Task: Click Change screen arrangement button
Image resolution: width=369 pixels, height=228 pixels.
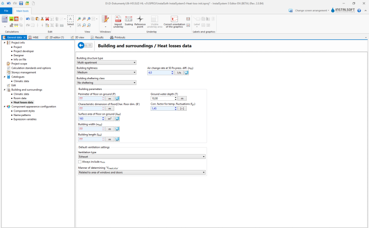Action: click(309, 10)
